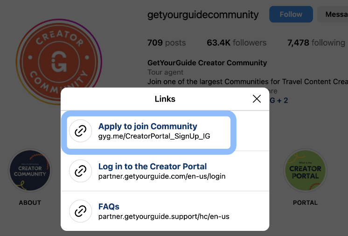This screenshot has height=236, width=348.
Task: Close the Links dialog with the X
Action: pyautogui.click(x=257, y=99)
